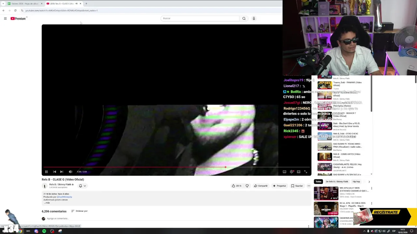This screenshot has height=234, width=417.
Task: Open KC vs. ATN - GC EMEA 2026 stream
Action: click(341, 208)
